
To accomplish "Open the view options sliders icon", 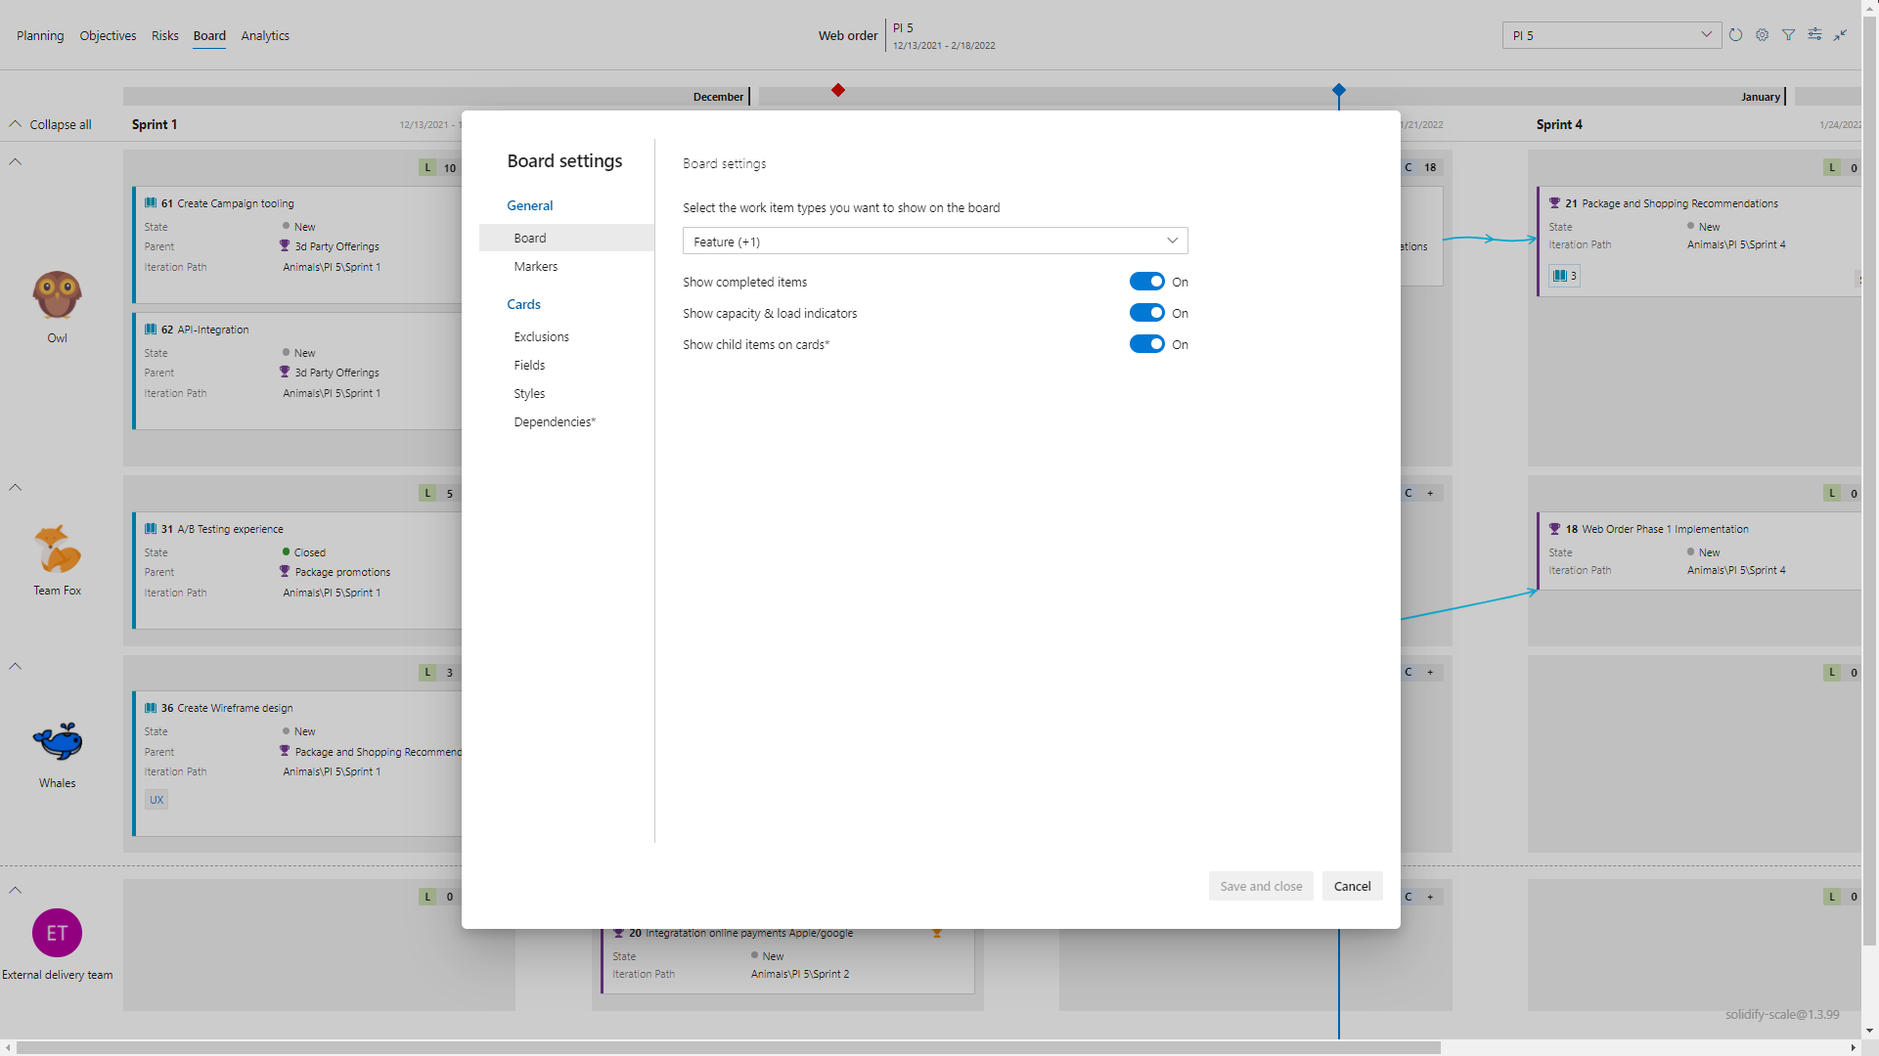I will point(1814,35).
